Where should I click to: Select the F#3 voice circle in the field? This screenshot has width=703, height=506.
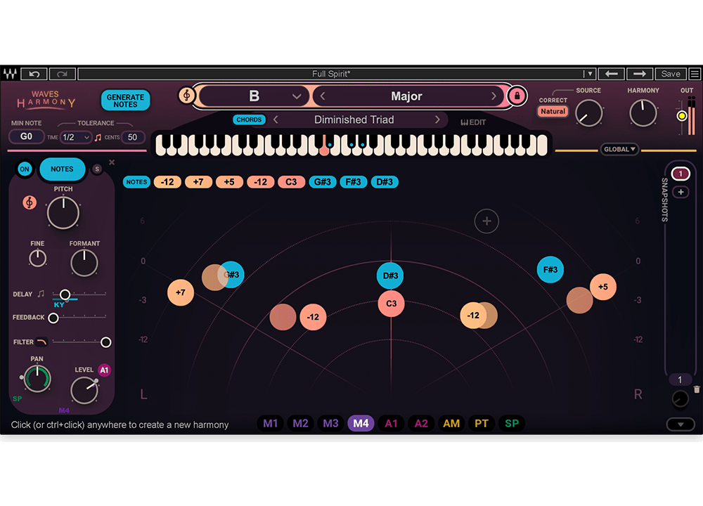[x=550, y=269]
